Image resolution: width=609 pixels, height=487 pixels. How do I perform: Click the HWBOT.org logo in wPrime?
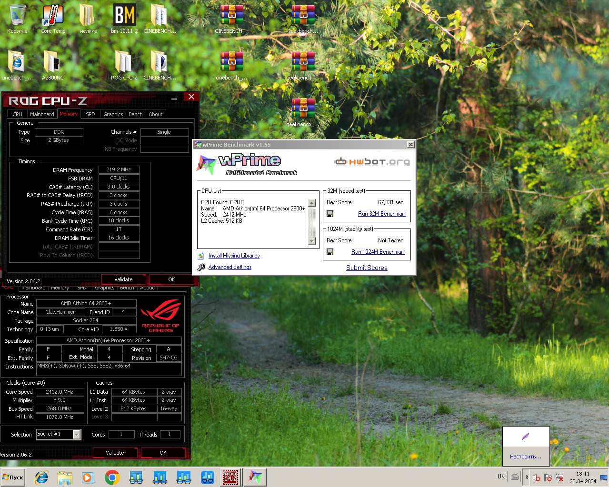pos(372,162)
